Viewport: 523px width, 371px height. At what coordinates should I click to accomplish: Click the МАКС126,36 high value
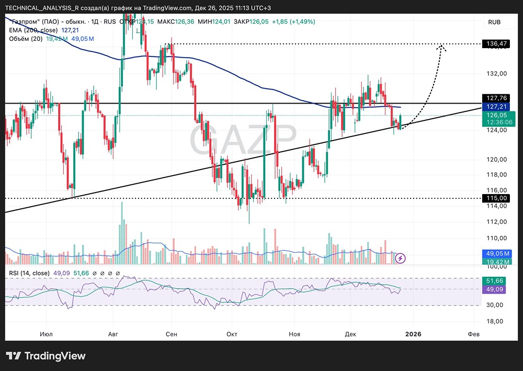pyautogui.click(x=175, y=21)
